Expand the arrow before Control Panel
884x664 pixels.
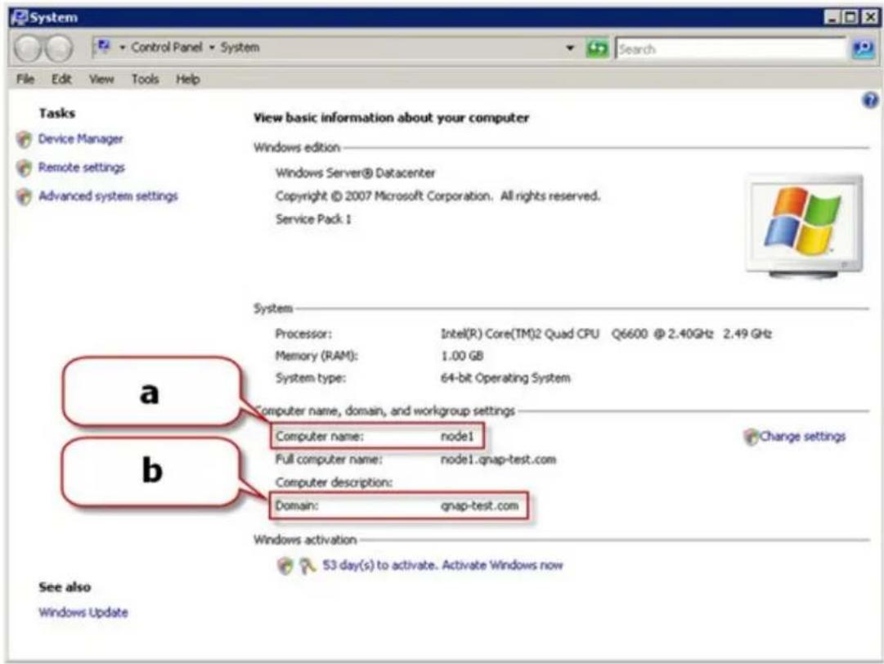123,47
